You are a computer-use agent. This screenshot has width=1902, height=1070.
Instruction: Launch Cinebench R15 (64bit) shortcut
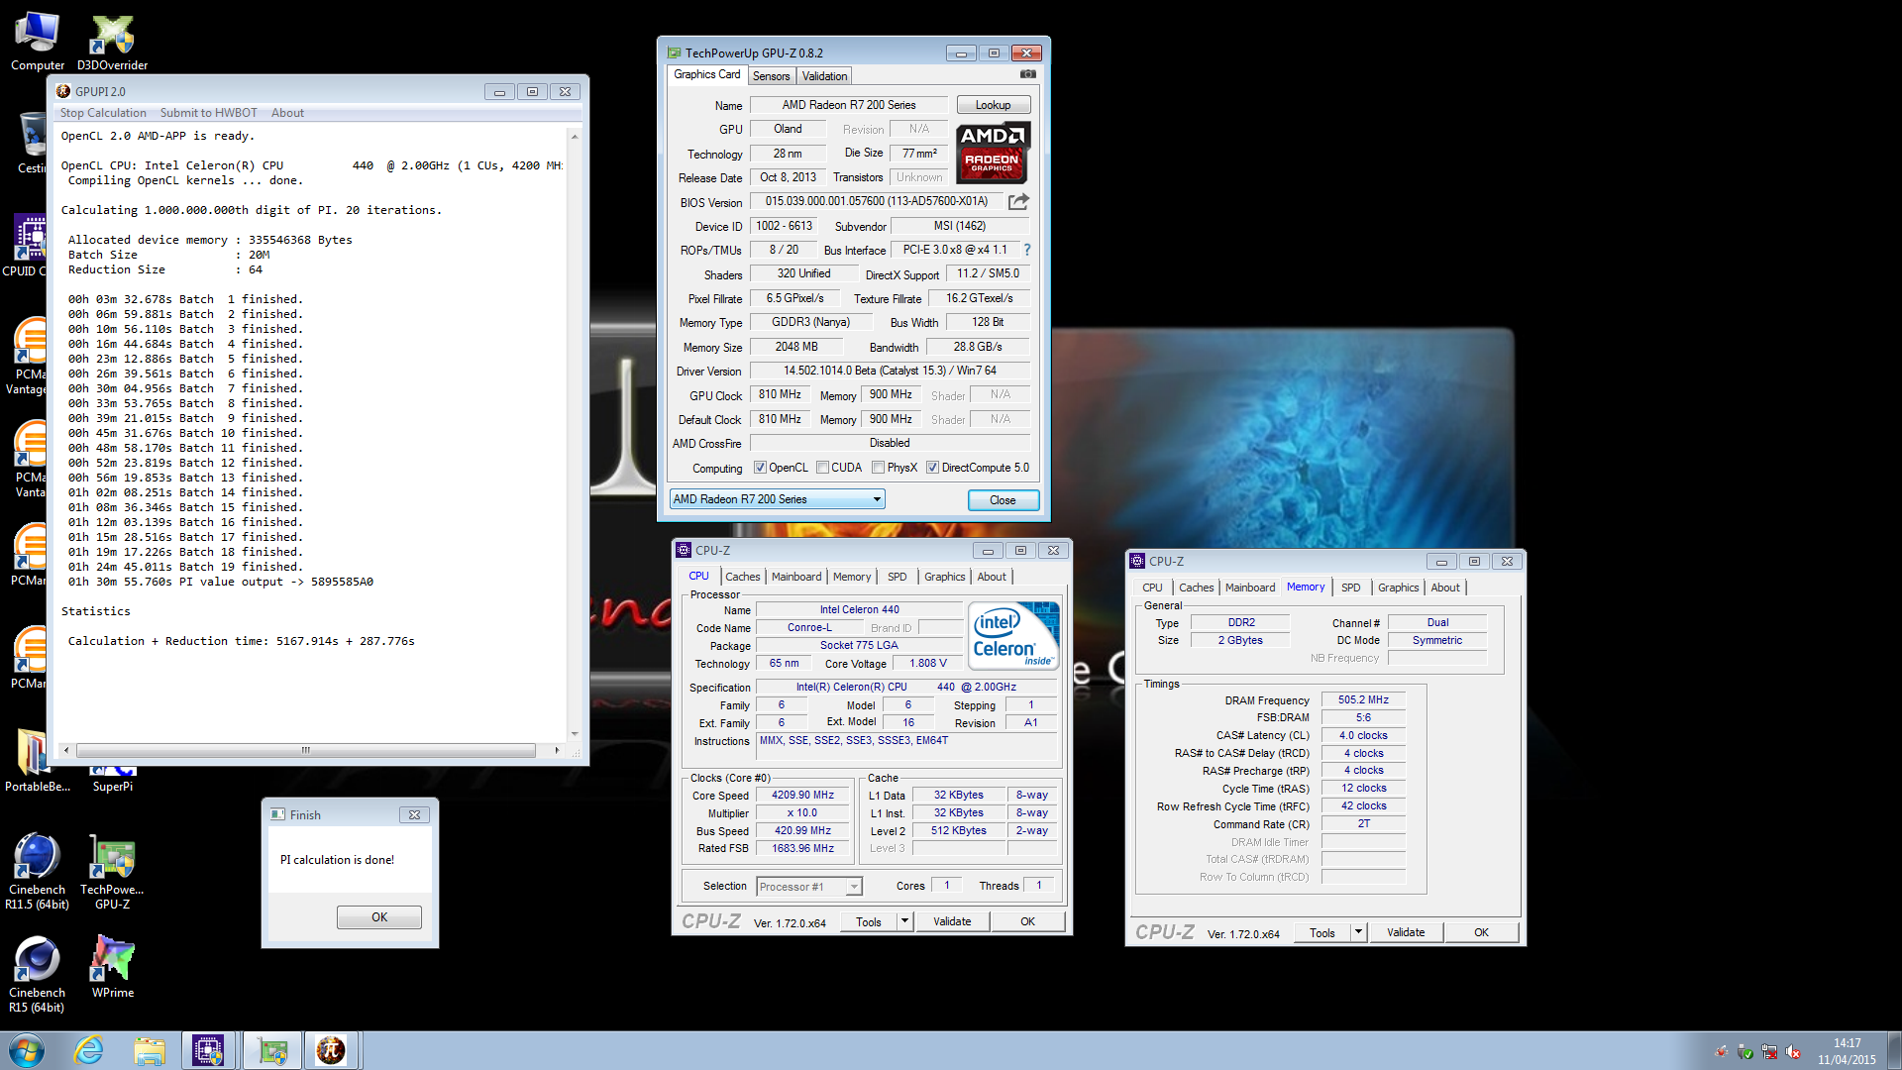37,975
